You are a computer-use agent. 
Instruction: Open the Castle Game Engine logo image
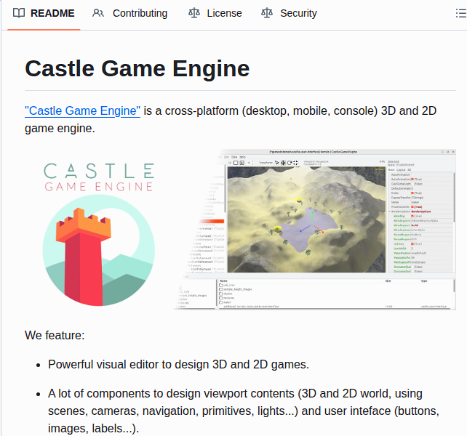99,234
